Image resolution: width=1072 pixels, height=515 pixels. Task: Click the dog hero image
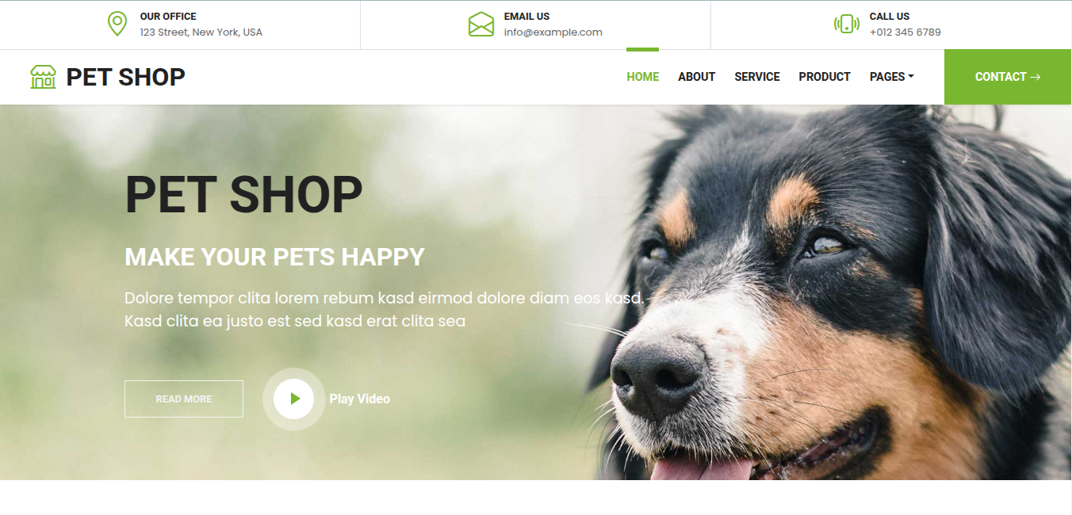[x=833, y=292]
